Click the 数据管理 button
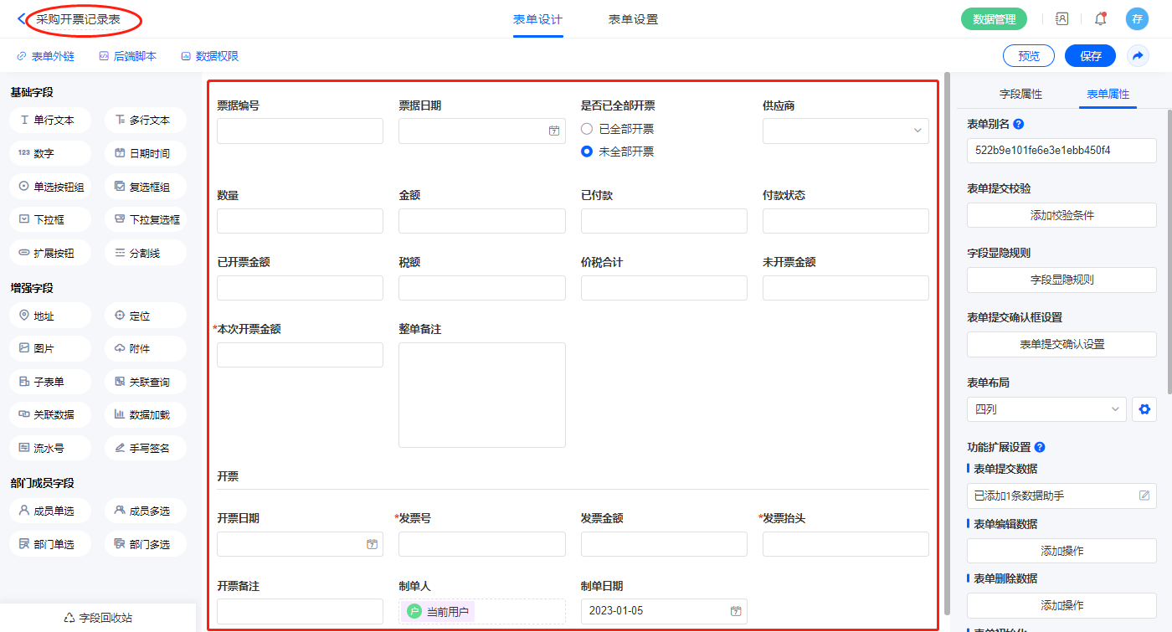 (994, 19)
